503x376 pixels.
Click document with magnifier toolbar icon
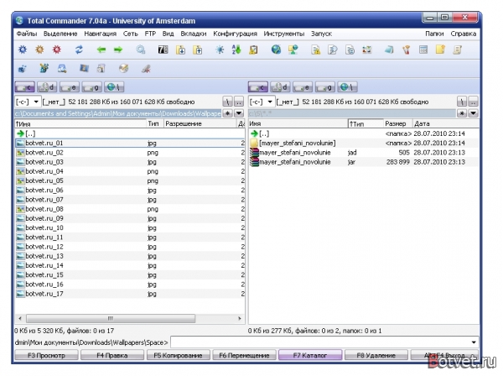click(333, 50)
